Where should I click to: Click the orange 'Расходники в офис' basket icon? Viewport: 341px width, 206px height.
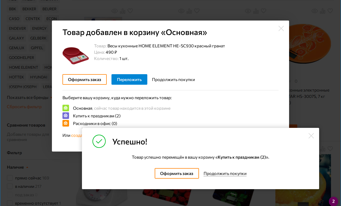click(66, 123)
